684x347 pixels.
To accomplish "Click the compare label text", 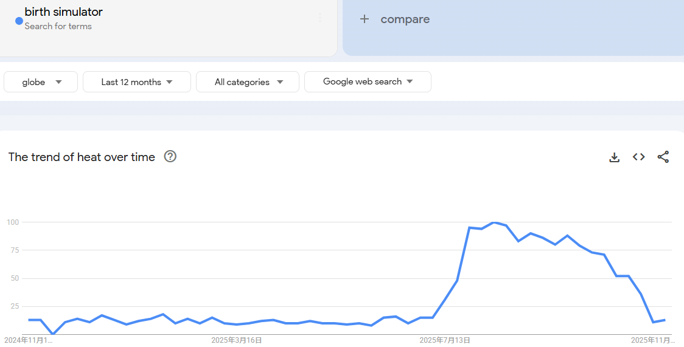I will (405, 19).
